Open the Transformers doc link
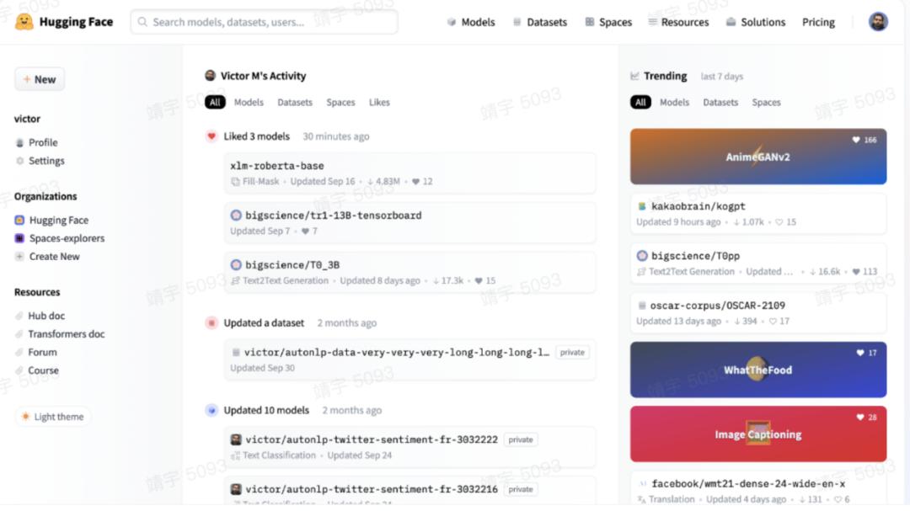Image resolution: width=910 pixels, height=511 pixels. click(x=67, y=334)
